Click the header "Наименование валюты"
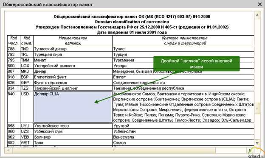This screenshot has width=265, height=158. (x=73, y=41)
